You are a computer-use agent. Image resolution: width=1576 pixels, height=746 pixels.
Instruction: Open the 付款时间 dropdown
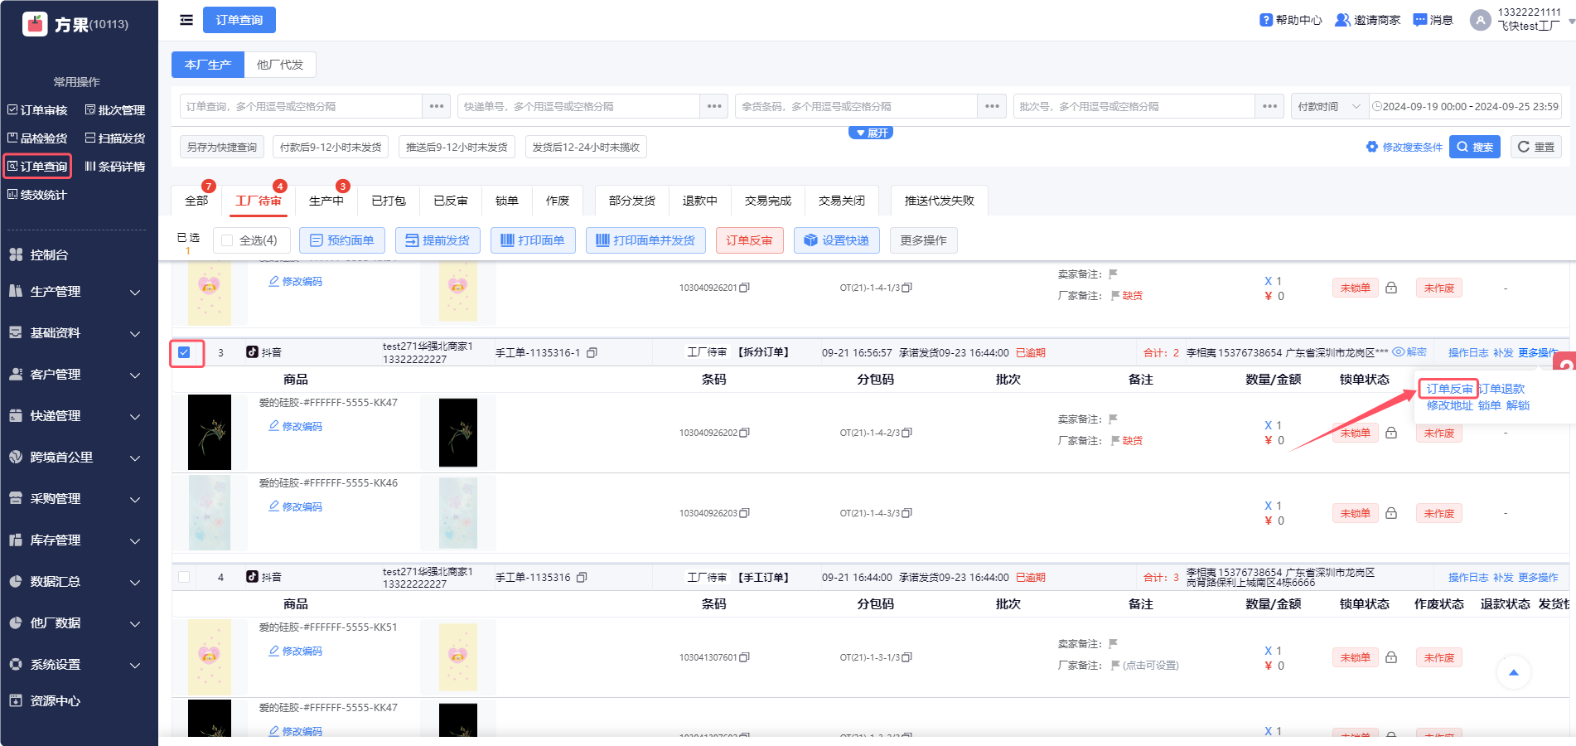[x=1329, y=106]
